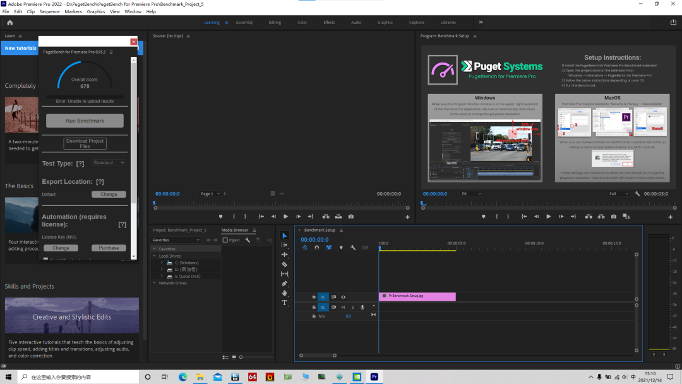Viewport: 682px width, 384px height.
Task: Play the Source Monitor clip
Action: click(x=286, y=217)
